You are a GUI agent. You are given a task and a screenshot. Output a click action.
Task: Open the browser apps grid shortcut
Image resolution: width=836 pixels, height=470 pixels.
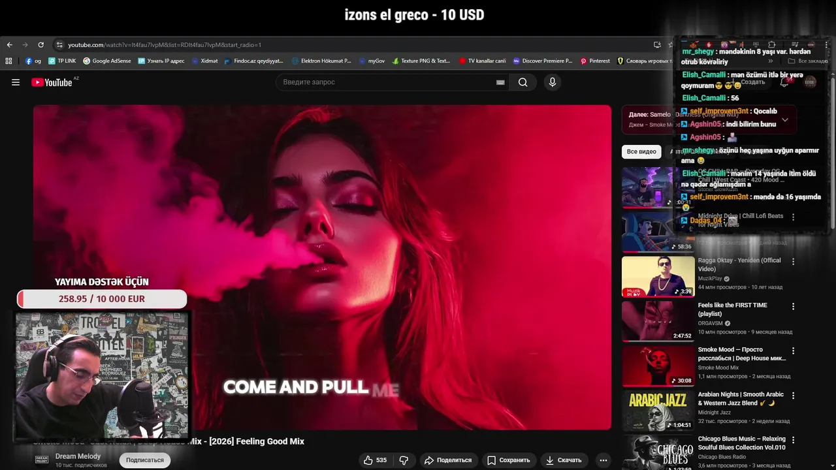click(8, 61)
